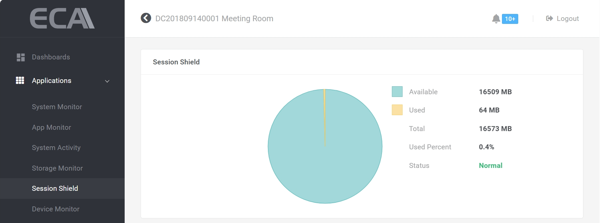600x223 pixels.
Task: Click the Normal status text
Action: (490, 166)
